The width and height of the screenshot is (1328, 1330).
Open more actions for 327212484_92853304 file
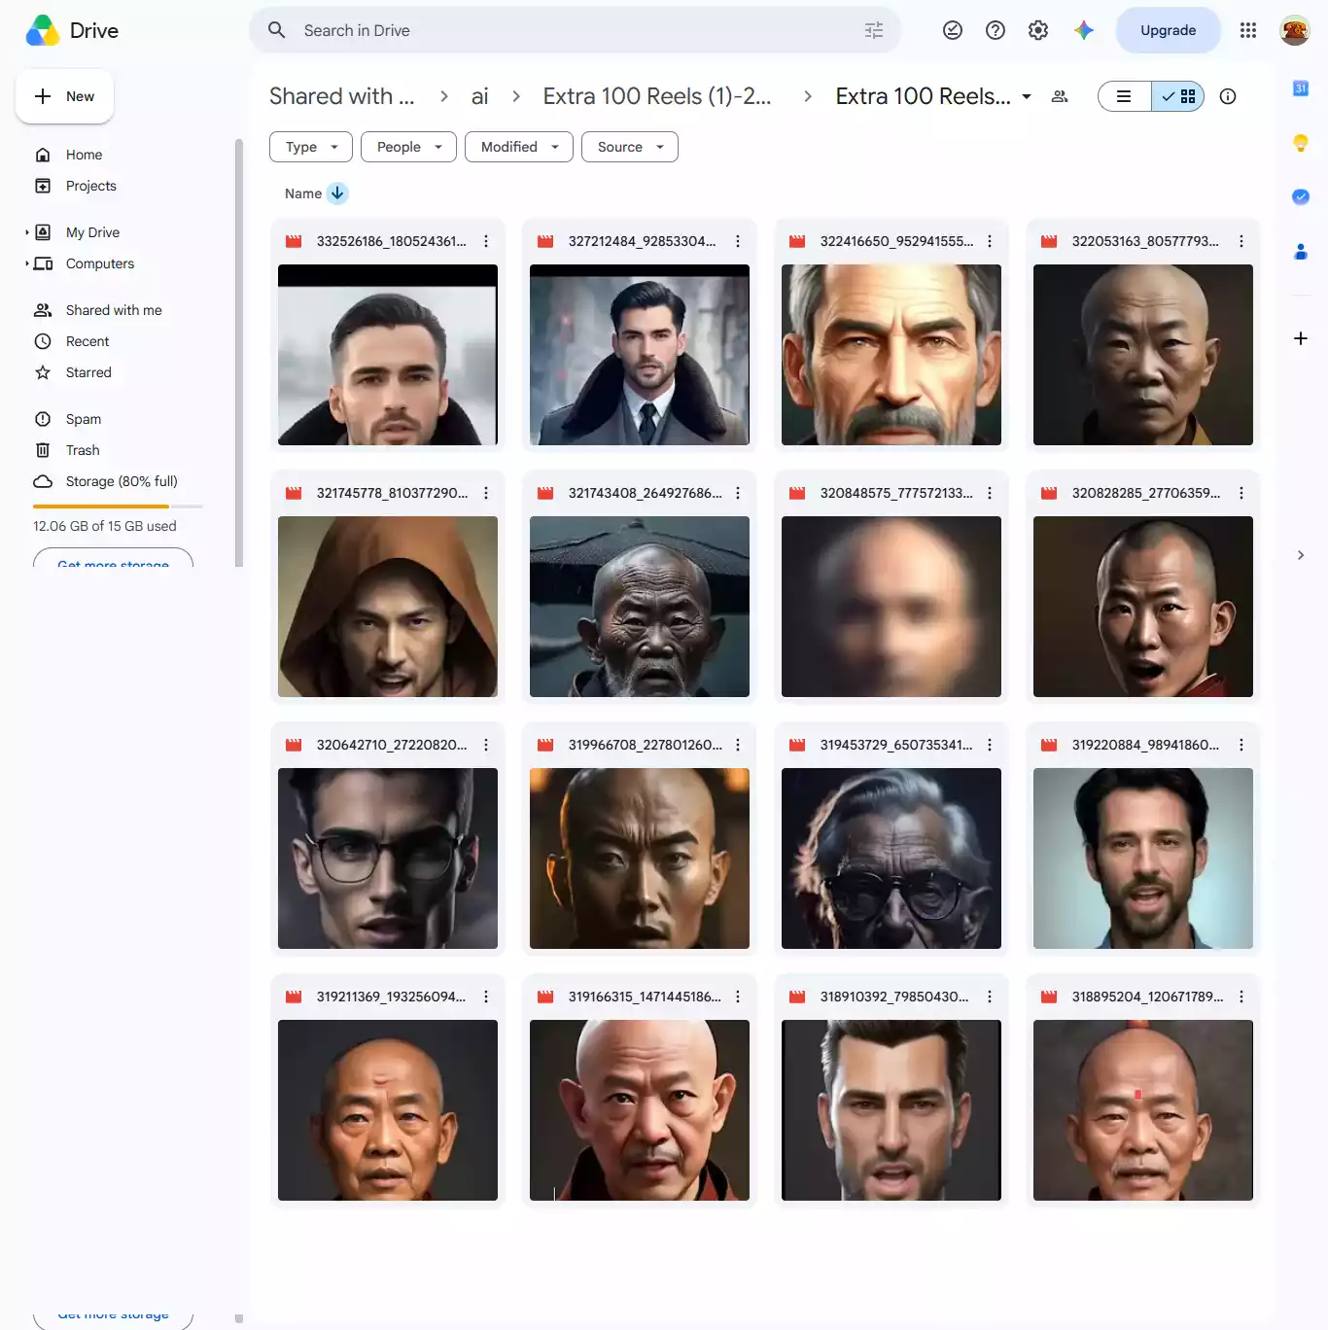738,241
